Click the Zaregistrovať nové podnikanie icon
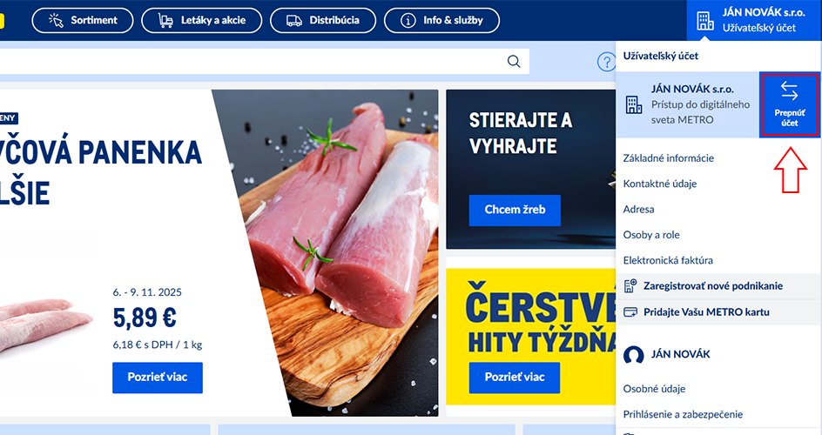 coord(630,286)
